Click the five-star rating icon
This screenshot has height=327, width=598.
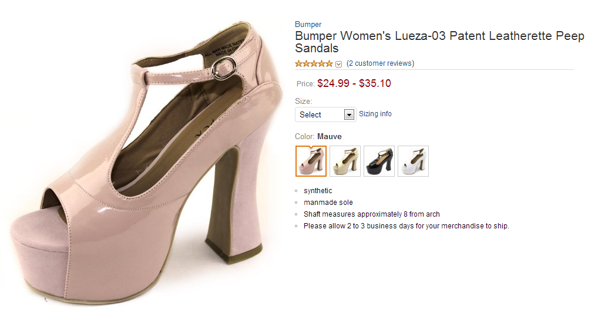[x=314, y=63]
